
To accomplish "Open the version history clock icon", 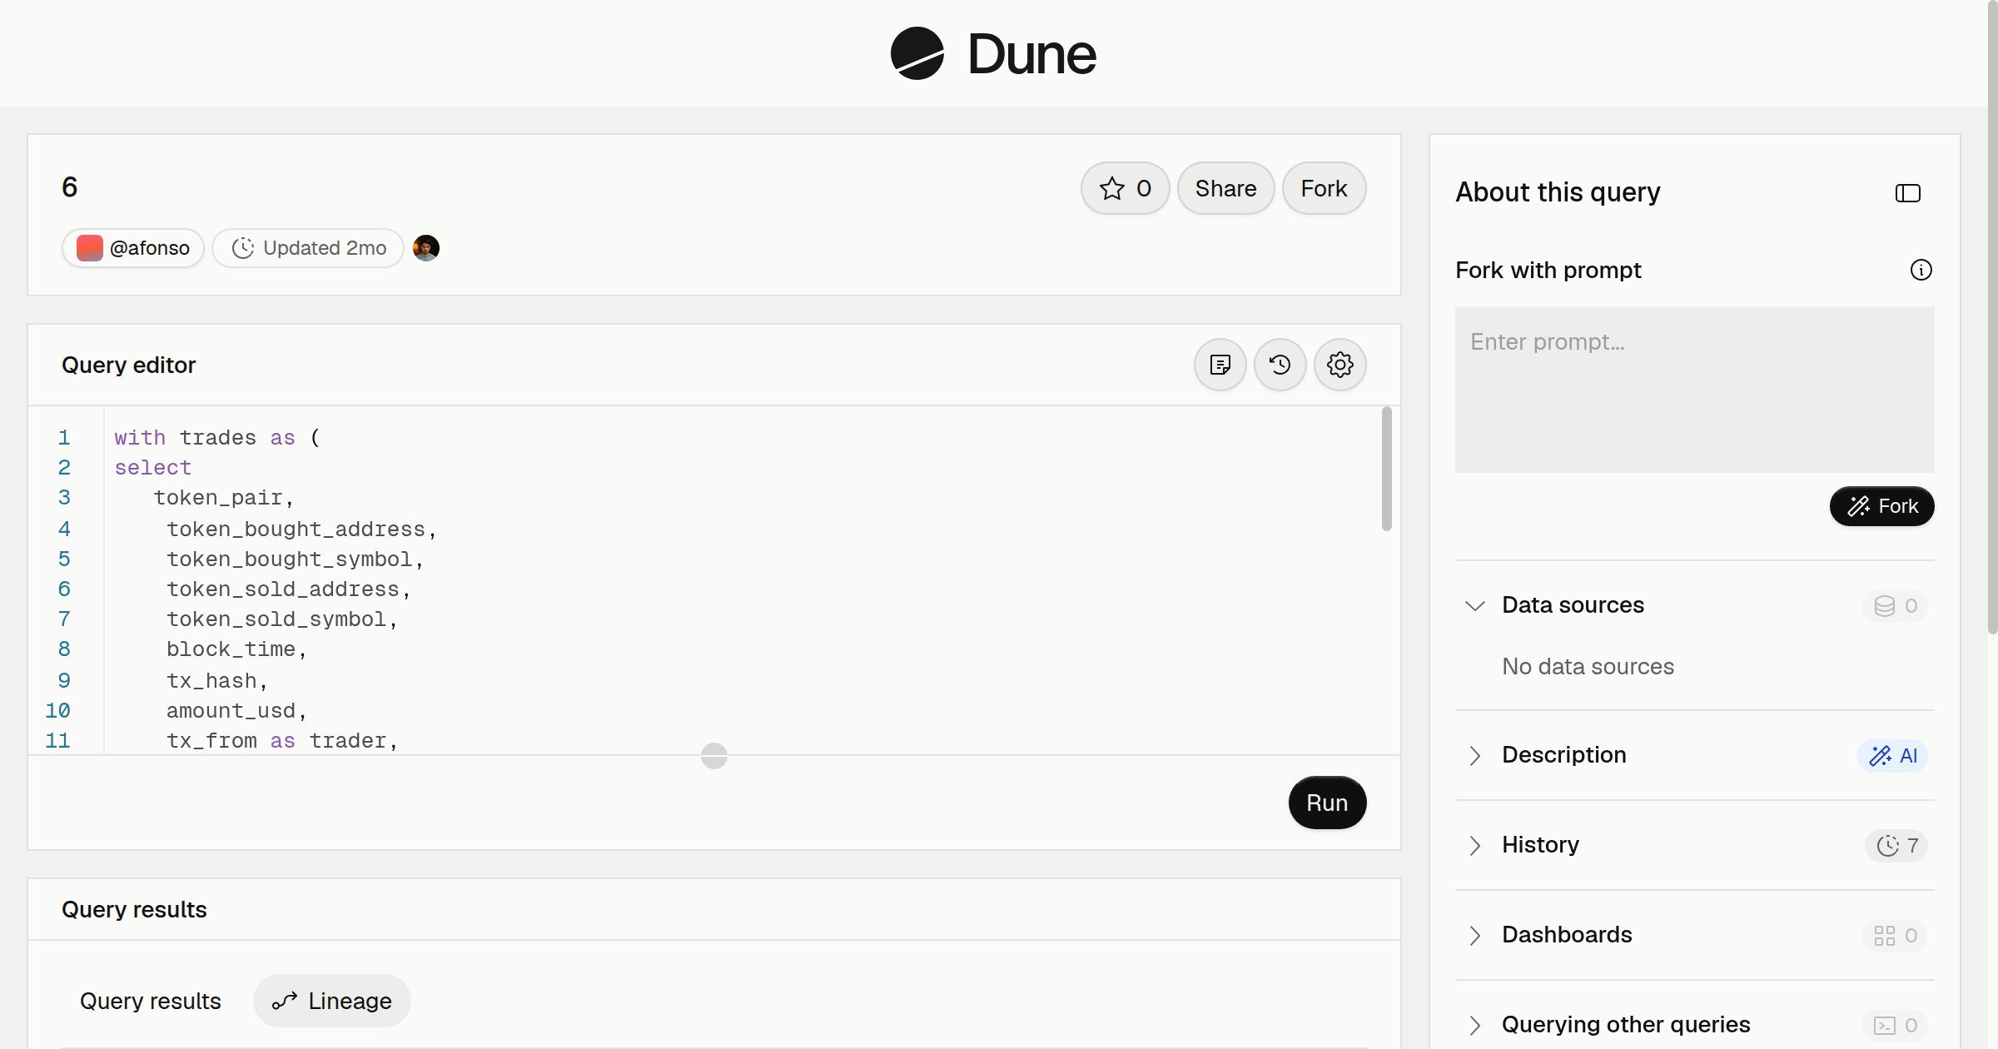I will click(x=1280, y=365).
